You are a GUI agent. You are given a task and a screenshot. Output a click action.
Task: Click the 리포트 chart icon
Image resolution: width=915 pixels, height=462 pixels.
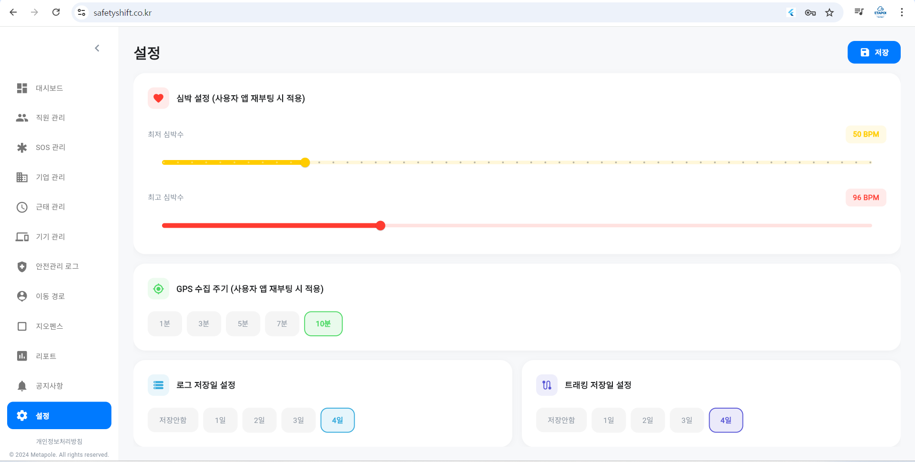[x=22, y=356]
